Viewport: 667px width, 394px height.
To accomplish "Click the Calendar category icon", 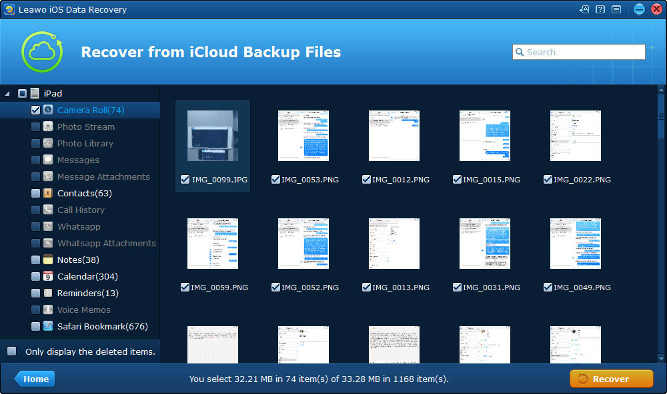I will pyautogui.click(x=48, y=276).
